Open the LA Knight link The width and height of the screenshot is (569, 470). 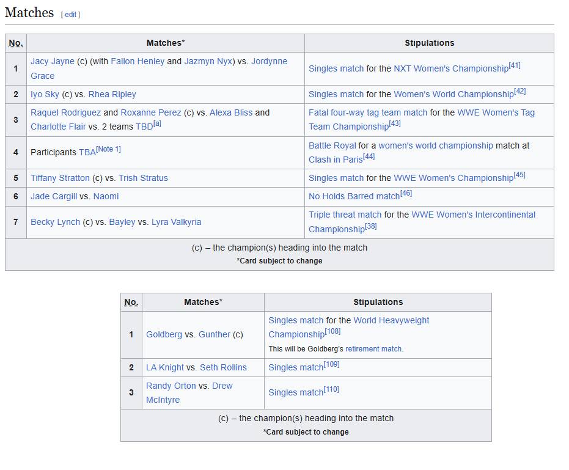click(x=165, y=368)
